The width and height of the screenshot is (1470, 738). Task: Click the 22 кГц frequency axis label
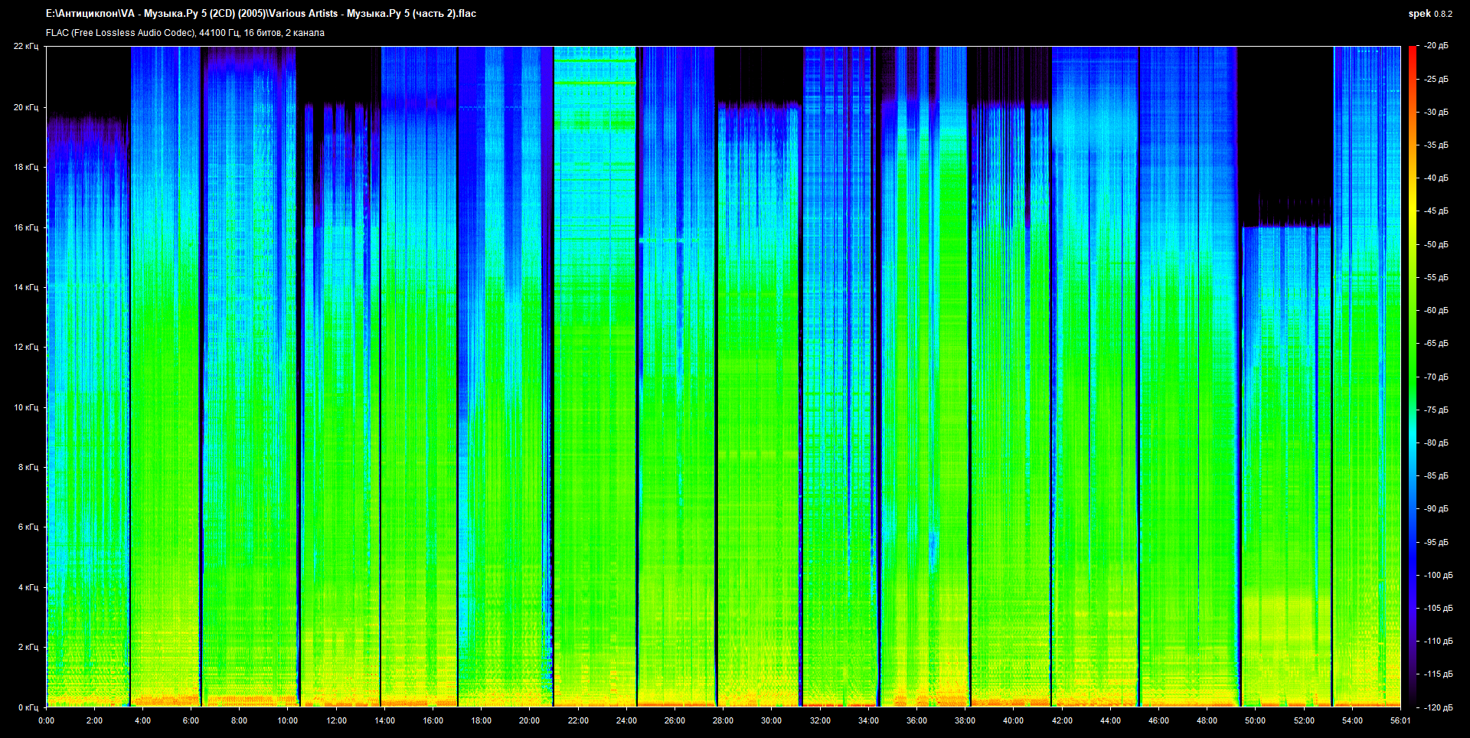(x=26, y=47)
